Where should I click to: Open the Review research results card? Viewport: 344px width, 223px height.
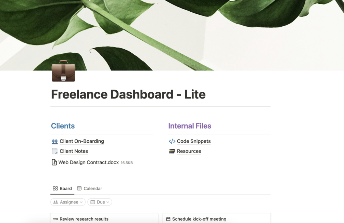pyautogui.click(x=85, y=219)
